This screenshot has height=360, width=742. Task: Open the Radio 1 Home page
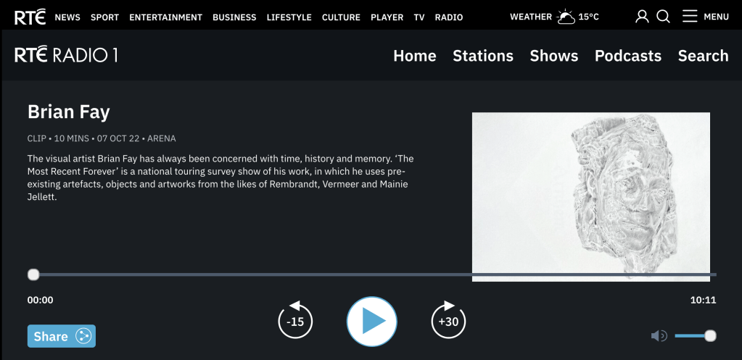pos(414,56)
